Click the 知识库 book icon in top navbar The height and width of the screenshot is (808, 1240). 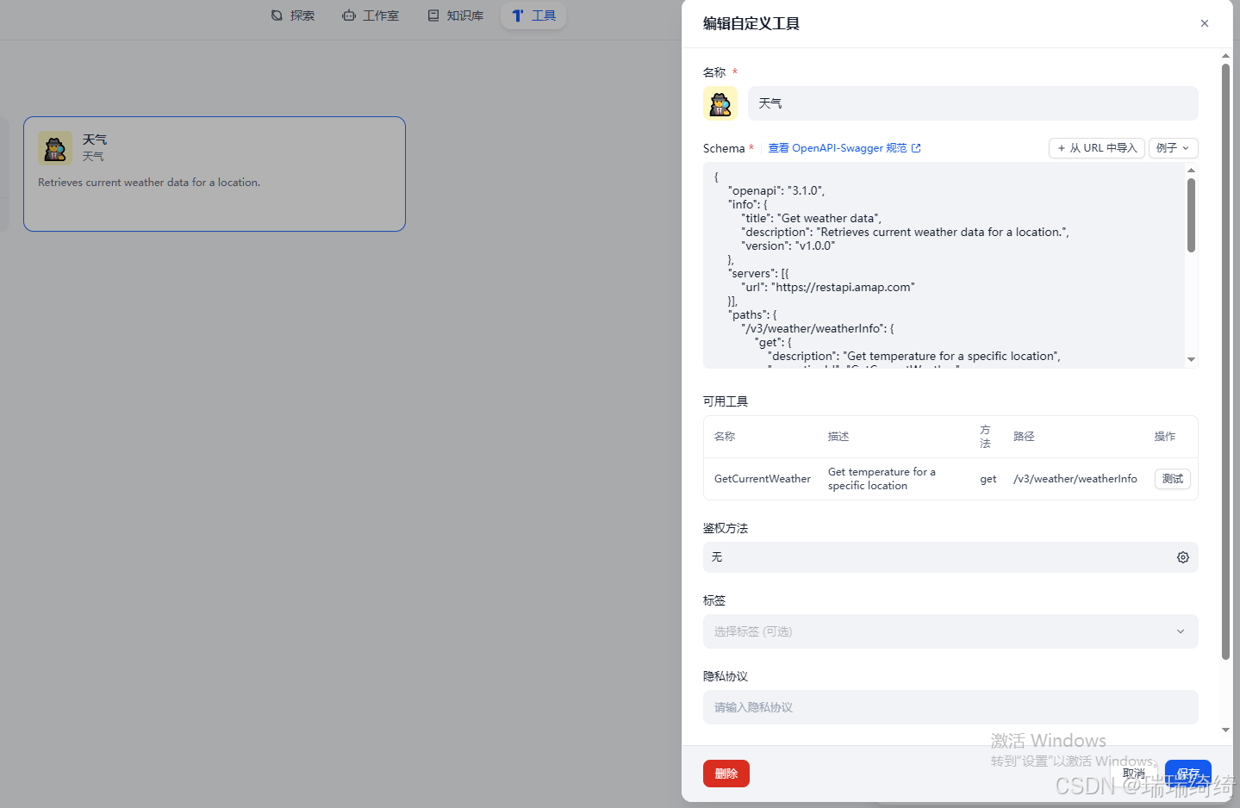433,15
